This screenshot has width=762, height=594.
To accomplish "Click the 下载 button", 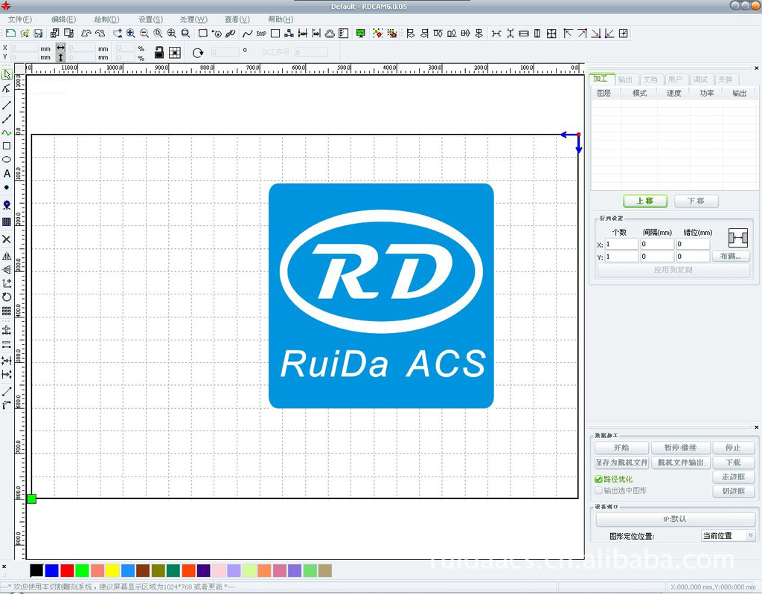I will point(733,462).
